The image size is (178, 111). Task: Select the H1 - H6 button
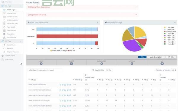171,57
